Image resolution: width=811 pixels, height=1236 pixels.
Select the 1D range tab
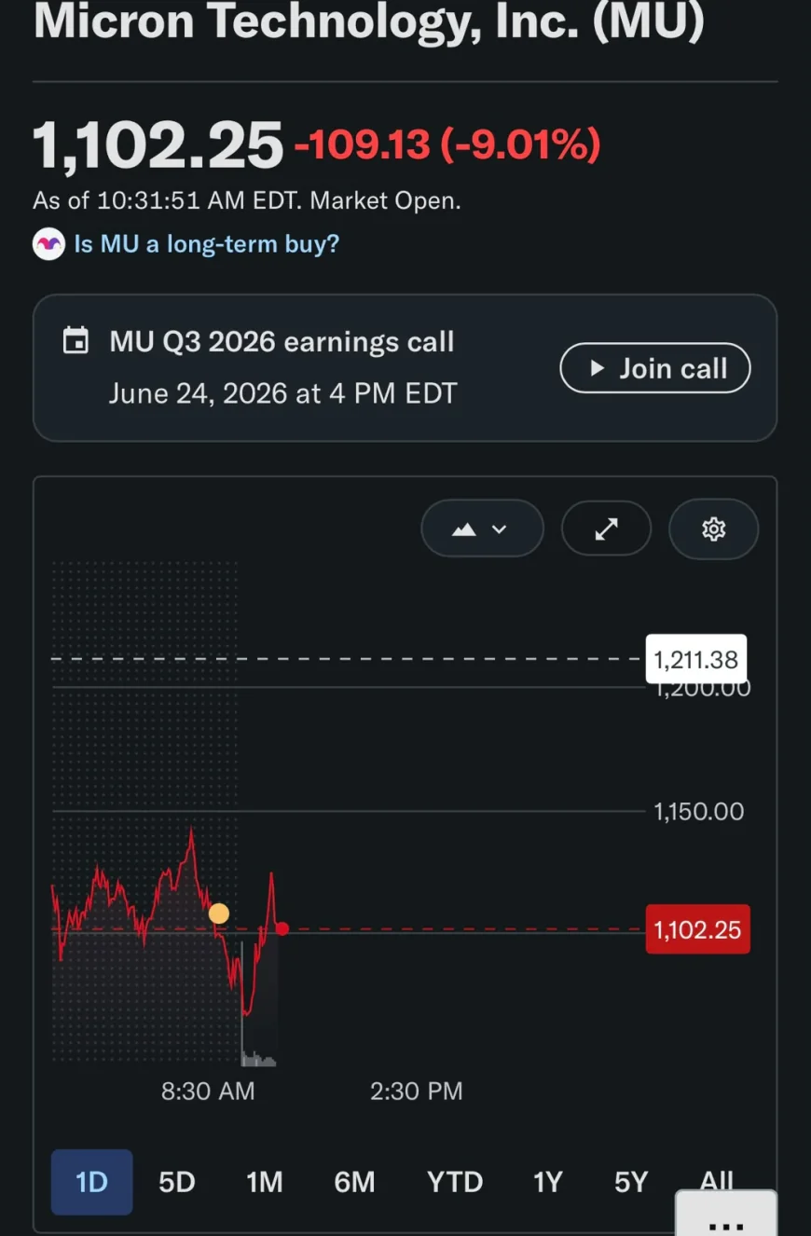pos(91,1182)
